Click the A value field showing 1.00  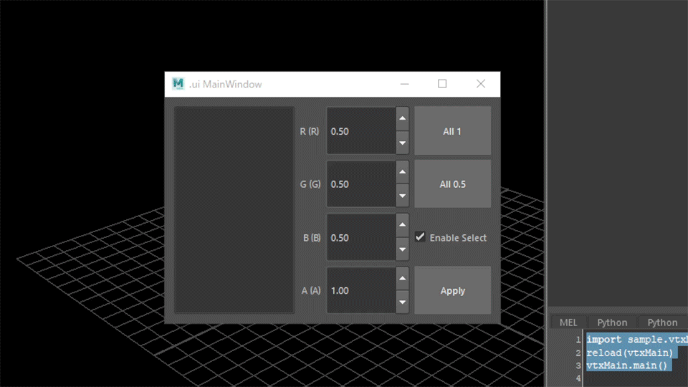click(x=361, y=291)
